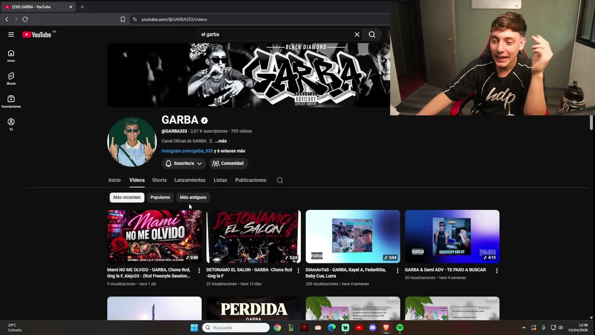Play the DiAmAnTeS video thumbnail
This screenshot has height=335, width=595.
(353, 236)
